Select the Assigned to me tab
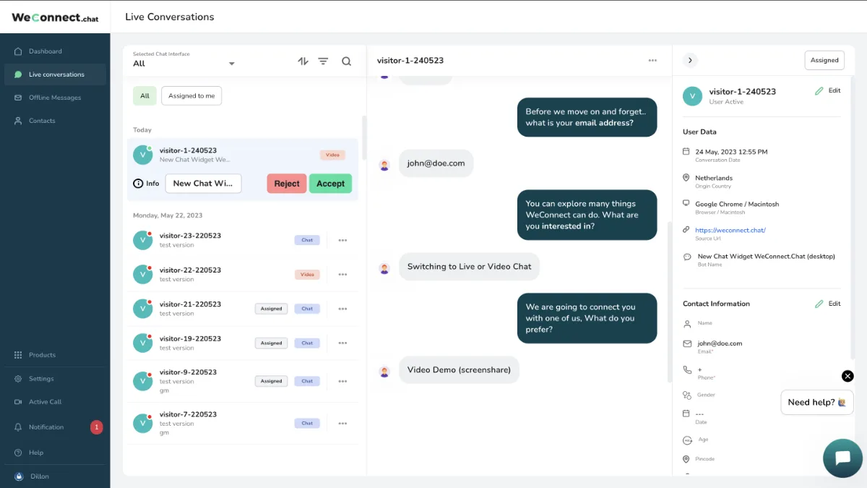This screenshot has width=867, height=488. click(191, 95)
